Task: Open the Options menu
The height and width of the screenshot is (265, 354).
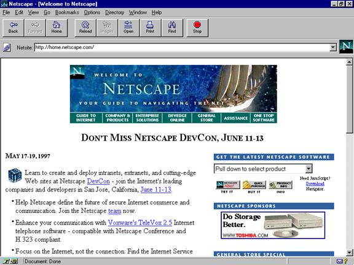Action: coord(92,12)
